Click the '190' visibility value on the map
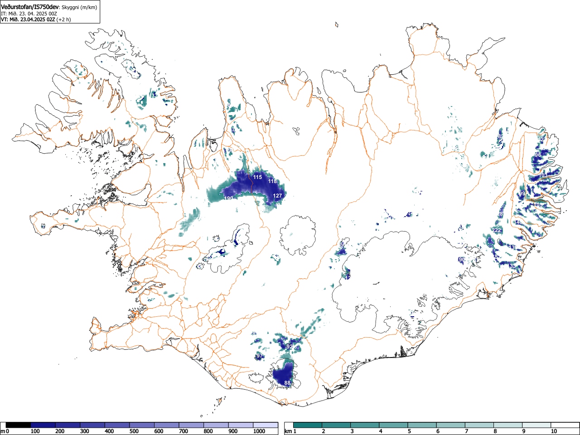The width and height of the screenshot is (580, 435). pos(228,198)
